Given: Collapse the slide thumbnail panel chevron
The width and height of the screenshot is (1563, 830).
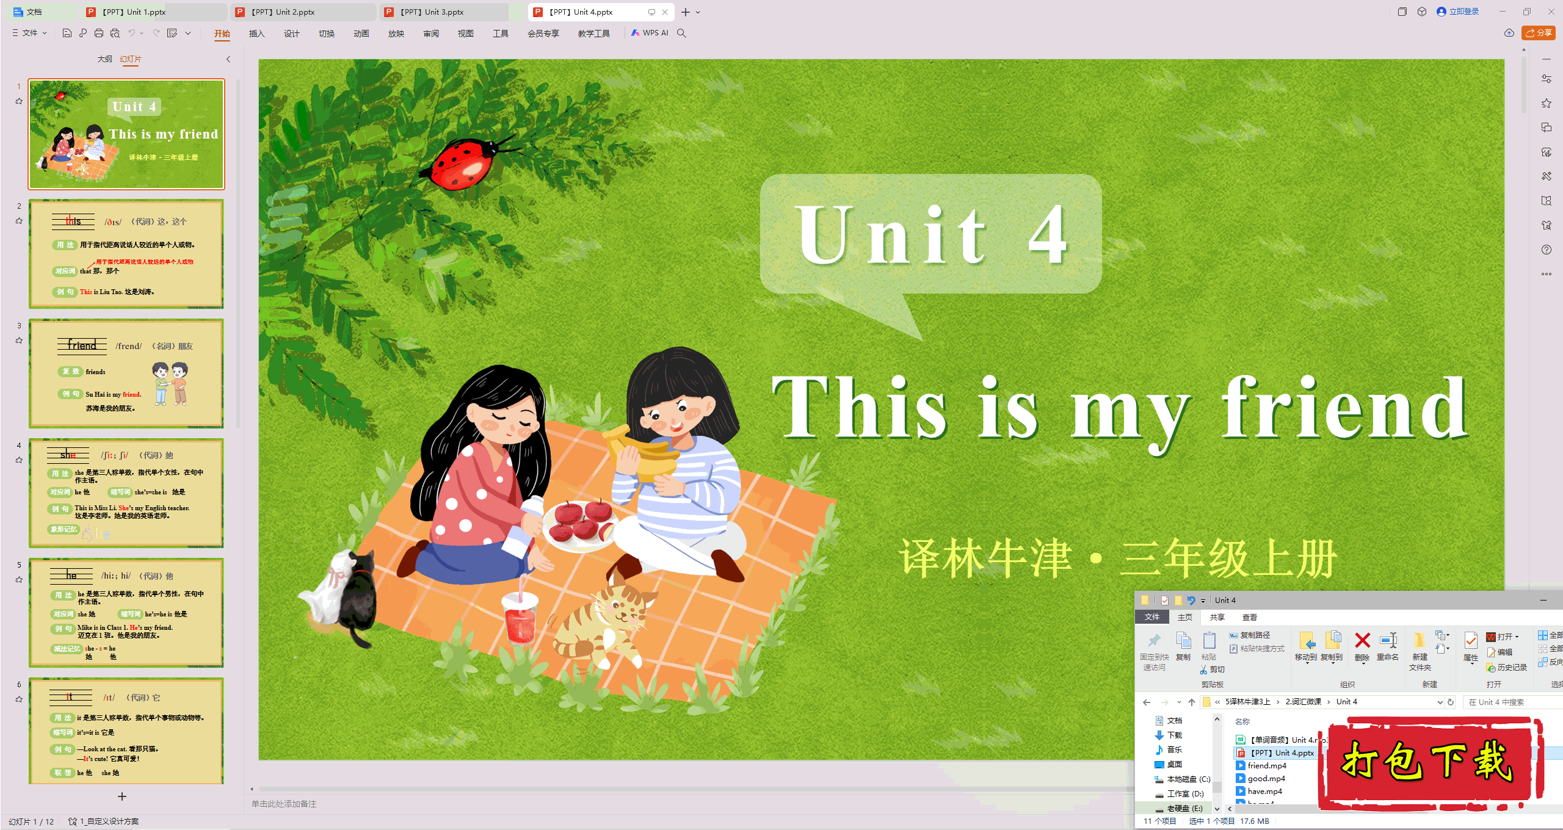Looking at the screenshot, I should (228, 59).
